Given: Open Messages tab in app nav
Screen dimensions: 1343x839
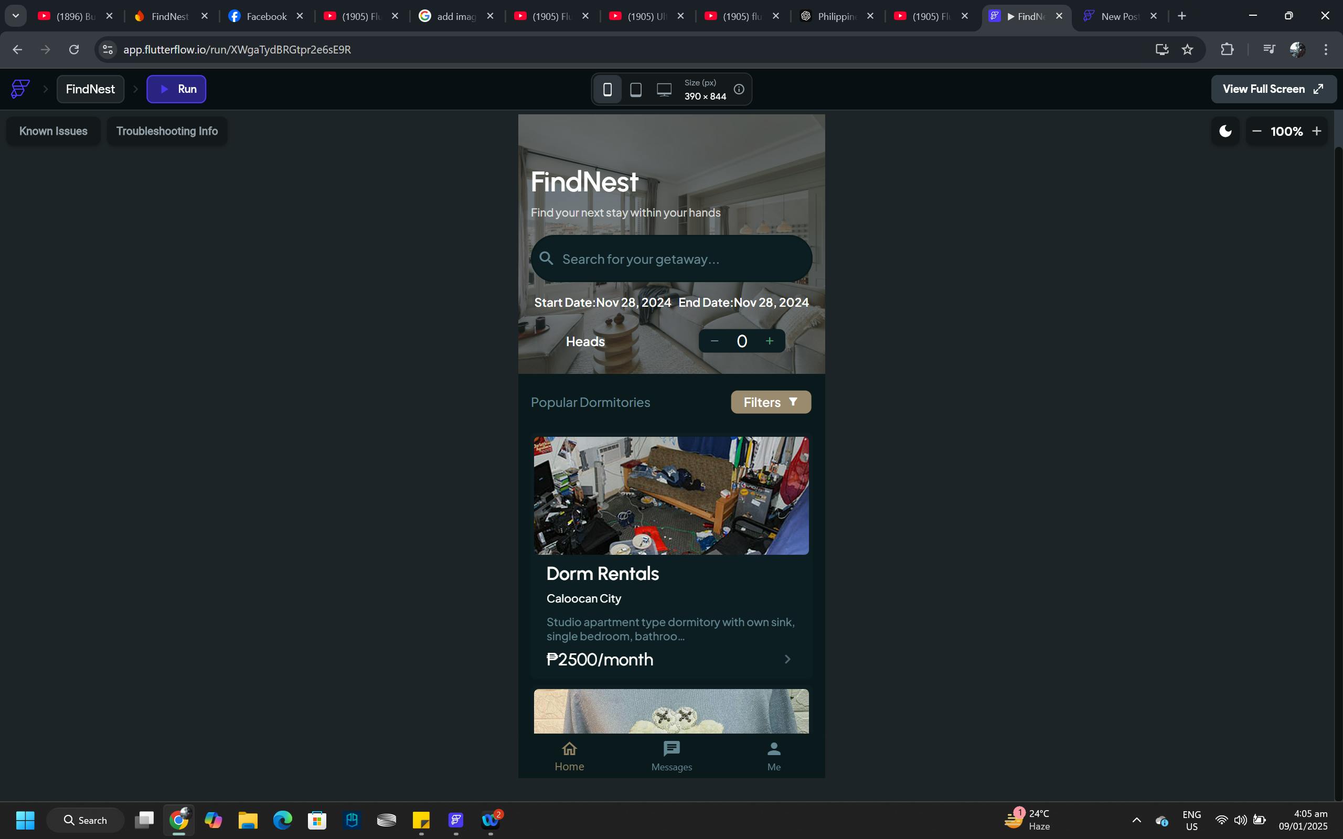Looking at the screenshot, I should coord(671,756).
